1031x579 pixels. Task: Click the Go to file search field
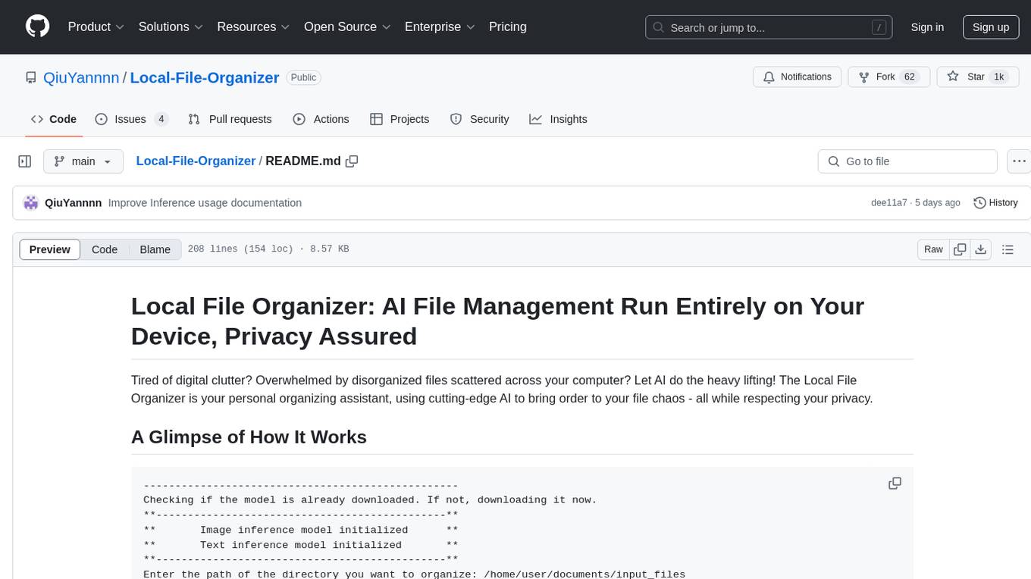(x=907, y=161)
